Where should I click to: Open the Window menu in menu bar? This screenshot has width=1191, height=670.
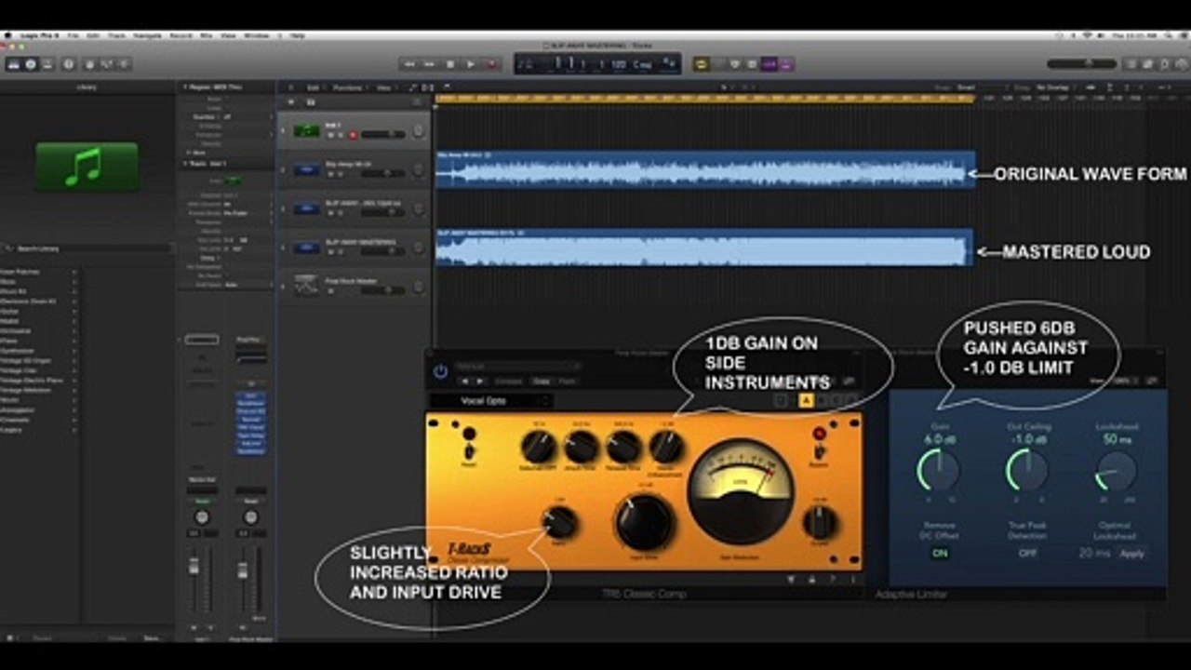pyautogui.click(x=257, y=35)
